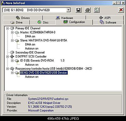Viewport: 126px width, 121px height.
Task: Click the Drivers tab gears icon
Action: click(18, 18)
